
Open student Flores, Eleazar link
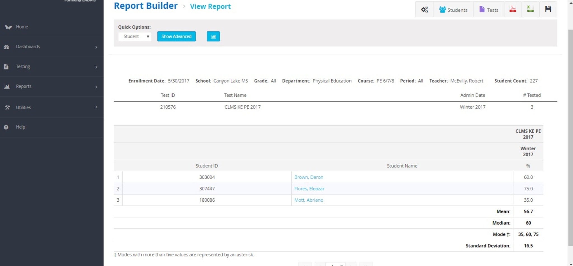[x=309, y=189]
